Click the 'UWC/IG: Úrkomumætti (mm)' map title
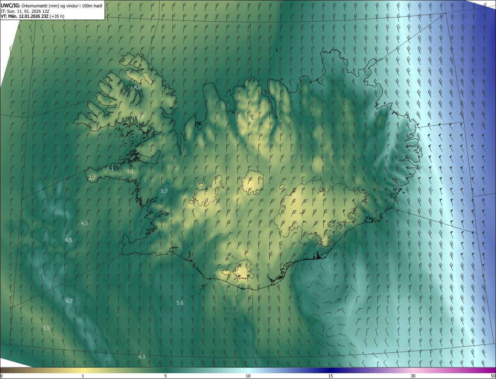496x379 pixels. 52,5
